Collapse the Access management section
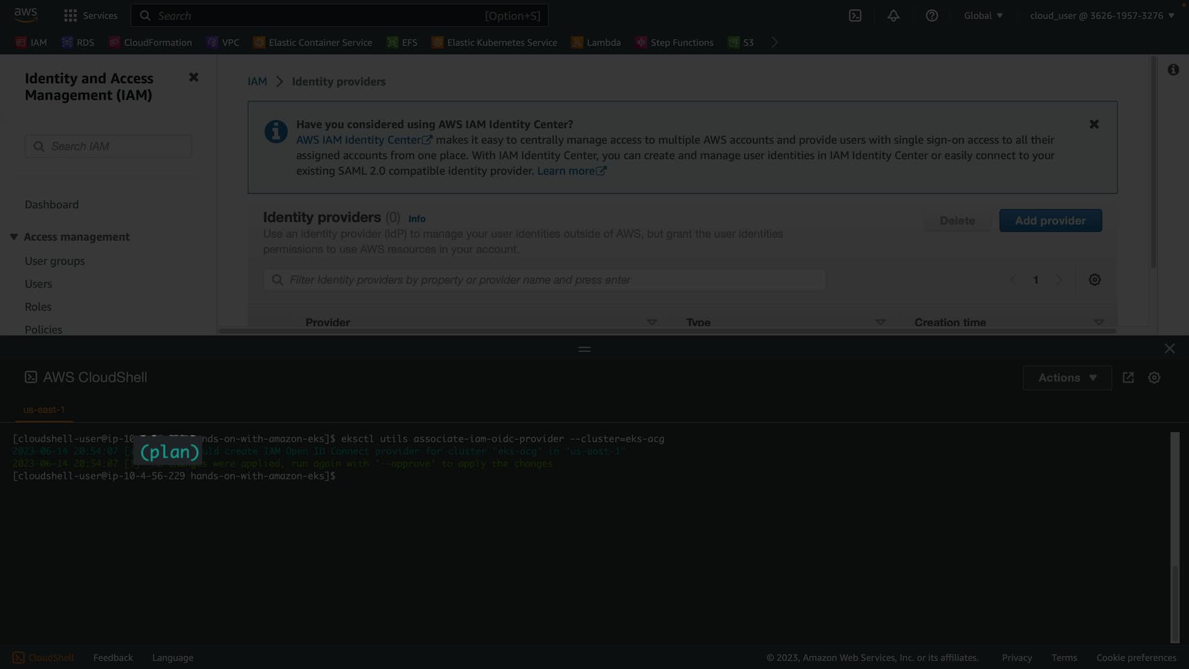1189x669 pixels. [14, 237]
